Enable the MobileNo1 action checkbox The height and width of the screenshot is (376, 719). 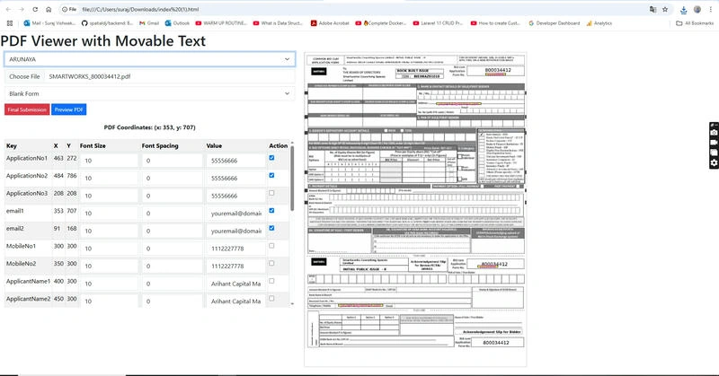271,246
